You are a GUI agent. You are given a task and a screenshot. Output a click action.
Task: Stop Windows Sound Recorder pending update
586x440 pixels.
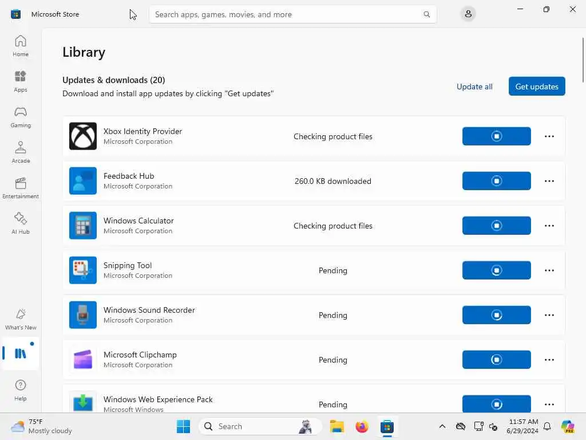point(496,315)
